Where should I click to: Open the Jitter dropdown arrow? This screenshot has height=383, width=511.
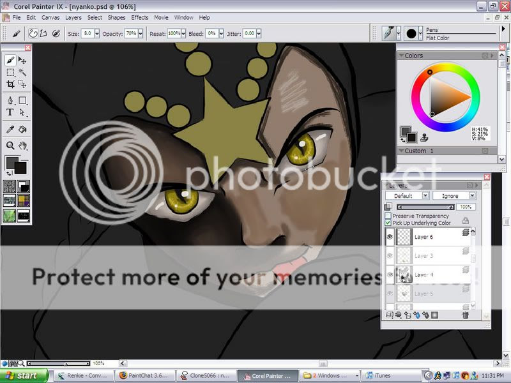tap(259, 33)
